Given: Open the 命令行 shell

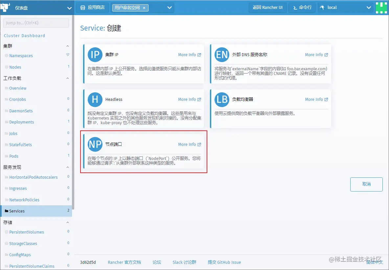Looking at the screenshot, I should (302, 8).
